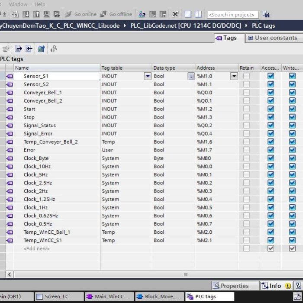The image size is (303, 303).
Task: Click the Upload from device toolbar icon
Action: [36, 14]
